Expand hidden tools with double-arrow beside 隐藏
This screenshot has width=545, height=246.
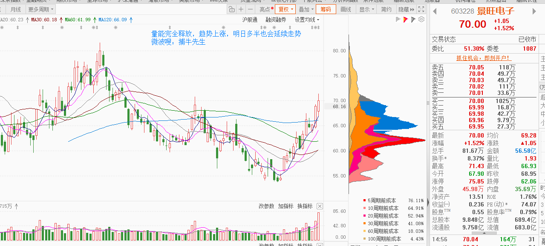(x=413, y=9)
